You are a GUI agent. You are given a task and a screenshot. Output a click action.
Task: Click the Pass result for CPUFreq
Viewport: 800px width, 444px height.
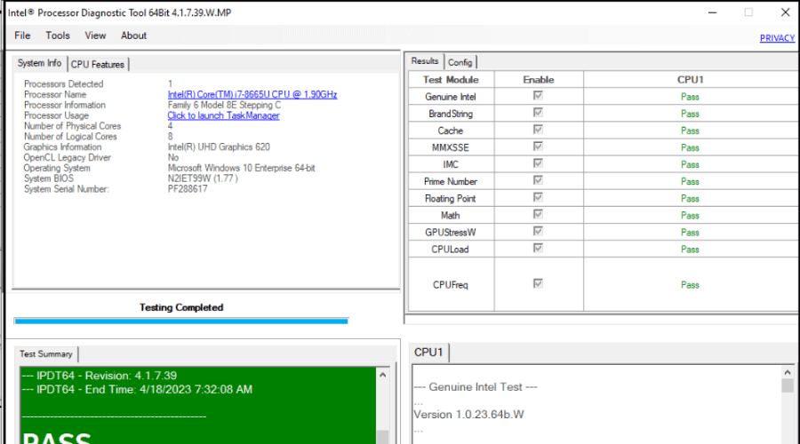tap(690, 285)
